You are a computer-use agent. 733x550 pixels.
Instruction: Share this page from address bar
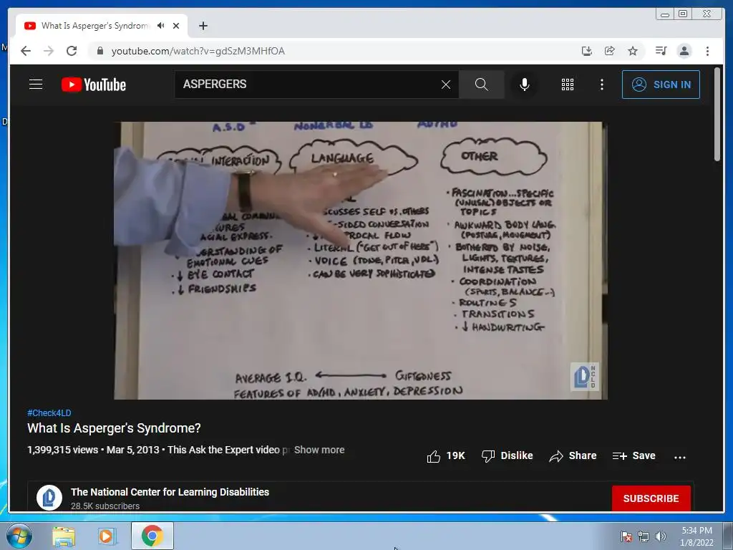pyautogui.click(x=610, y=51)
